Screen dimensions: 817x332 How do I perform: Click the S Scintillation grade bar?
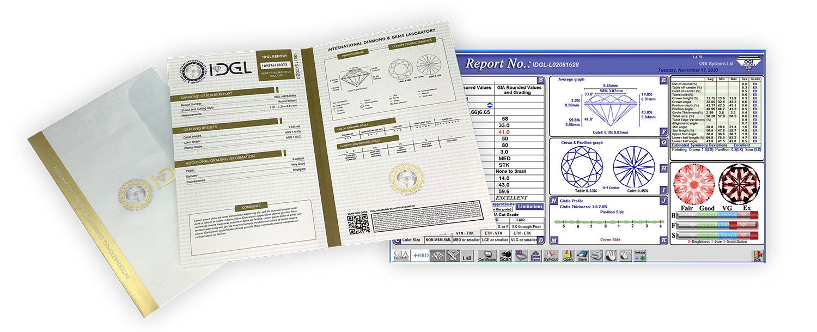pos(718,235)
